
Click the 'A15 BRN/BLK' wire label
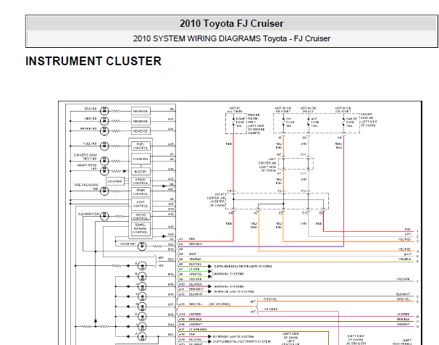tap(191, 319)
